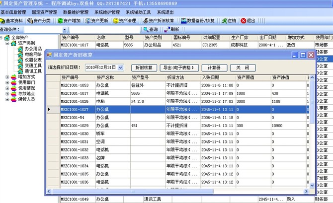Expand the 使用情况 tree node

(x=7, y=88)
